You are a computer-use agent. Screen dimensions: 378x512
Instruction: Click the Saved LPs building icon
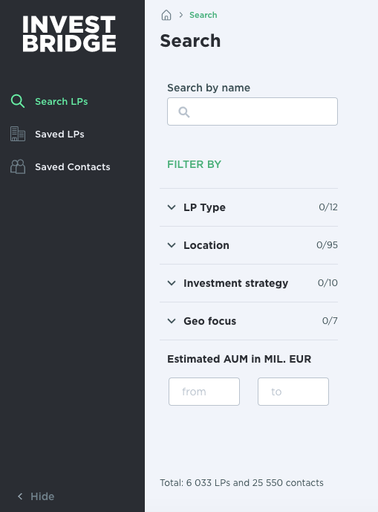tap(18, 134)
